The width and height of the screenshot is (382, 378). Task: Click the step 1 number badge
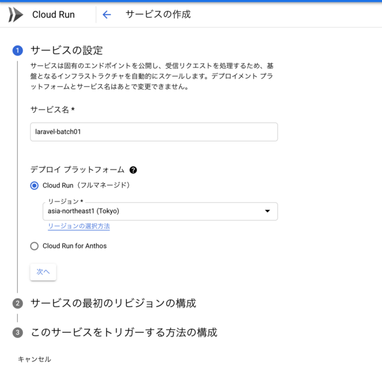pos(18,51)
